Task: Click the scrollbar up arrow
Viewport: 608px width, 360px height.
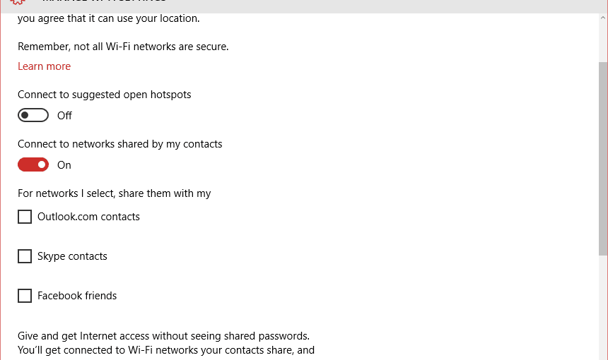Action: 603,18
